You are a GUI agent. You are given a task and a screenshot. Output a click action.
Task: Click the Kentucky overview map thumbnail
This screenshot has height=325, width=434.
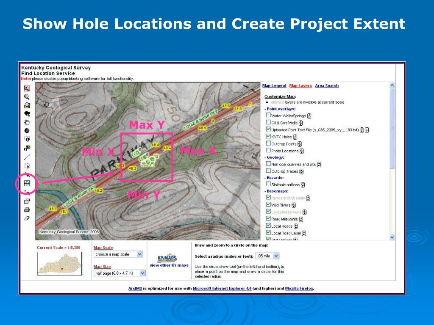click(x=59, y=264)
